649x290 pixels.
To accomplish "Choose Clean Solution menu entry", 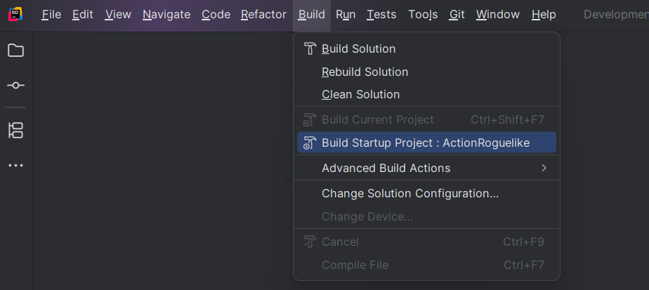I will [360, 94].
